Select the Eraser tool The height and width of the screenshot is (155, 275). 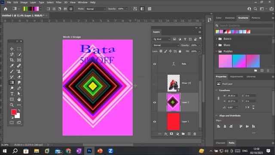[19, 77]
